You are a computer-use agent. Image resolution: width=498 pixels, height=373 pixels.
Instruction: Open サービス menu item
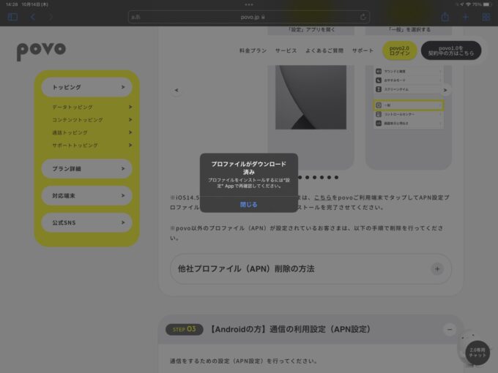click(286, 50)
